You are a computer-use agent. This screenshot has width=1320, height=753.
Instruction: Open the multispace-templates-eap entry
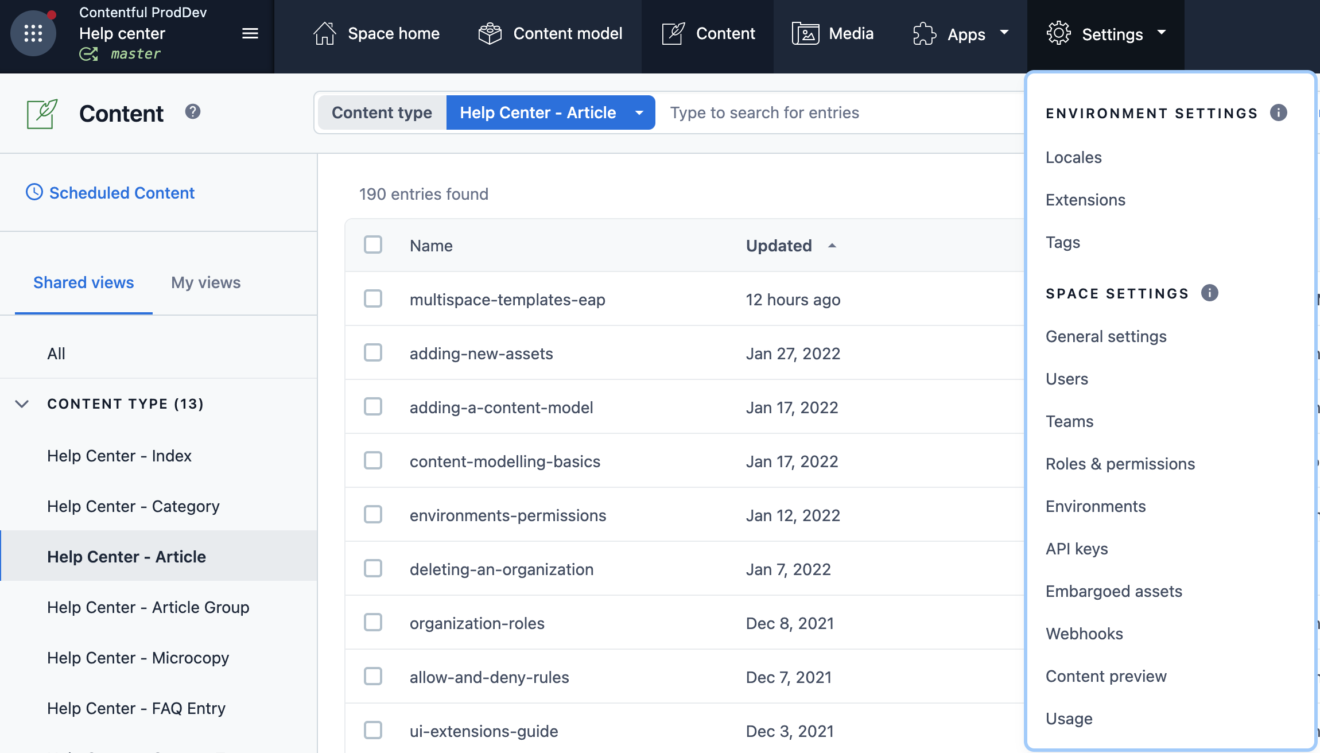[507, 300]
